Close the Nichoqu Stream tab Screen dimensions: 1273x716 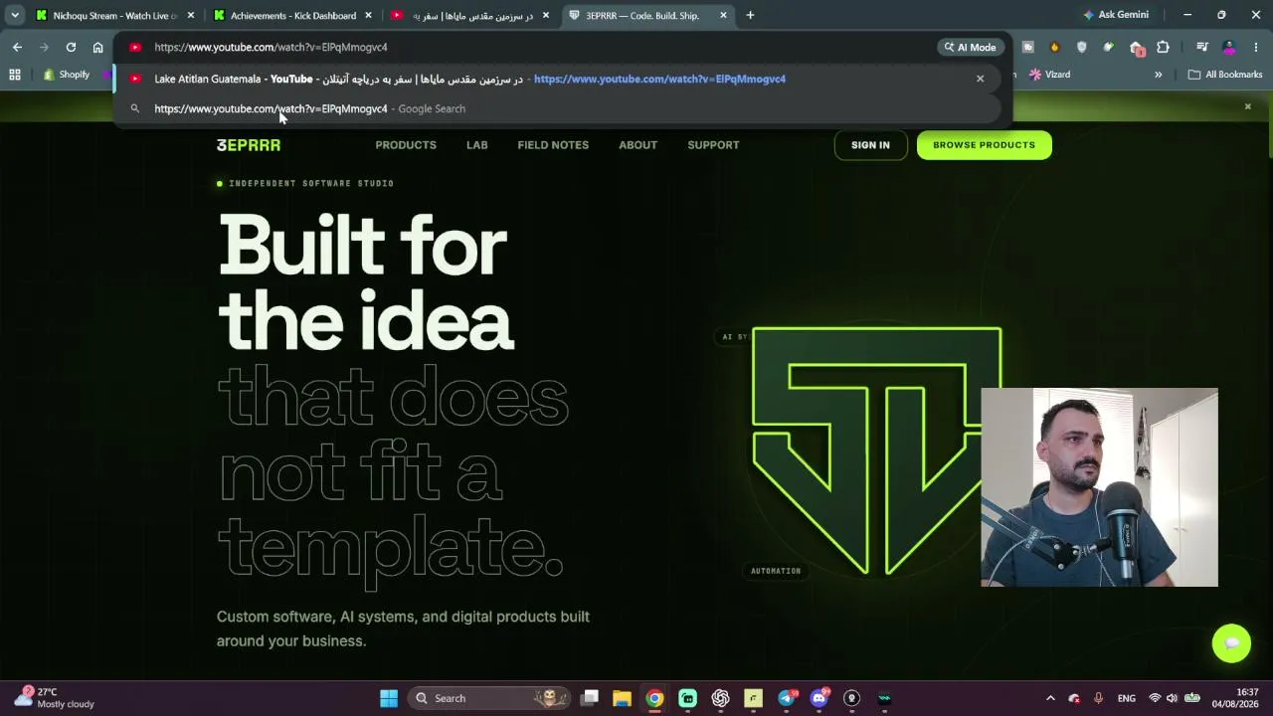pos(191,15)
